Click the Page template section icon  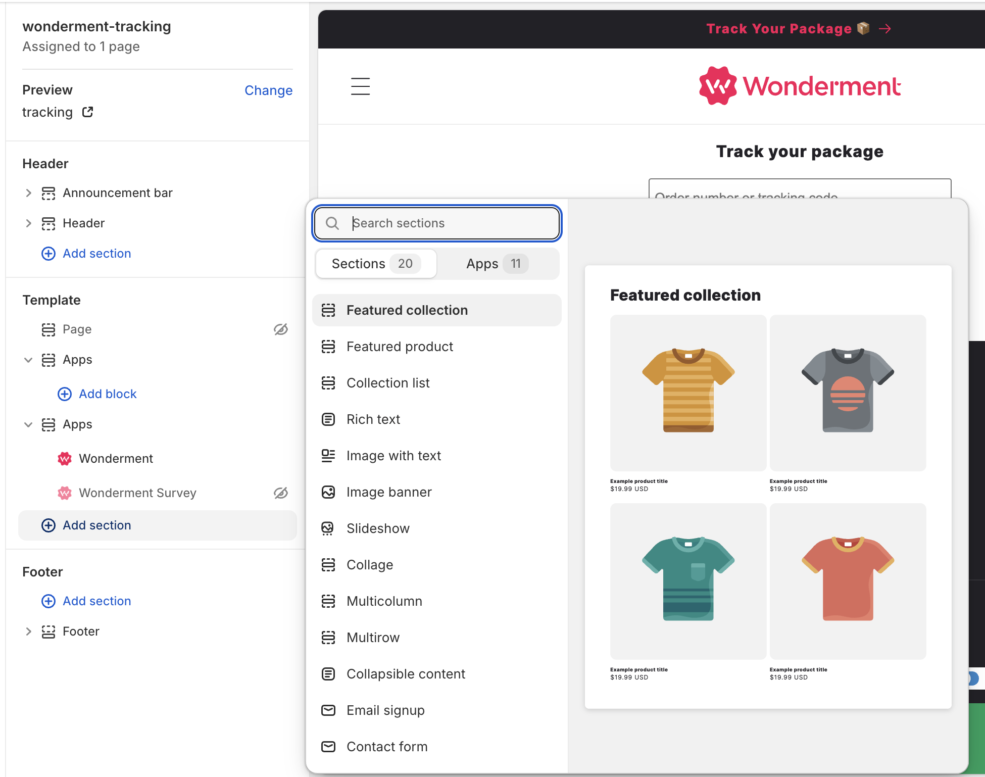point(48,330)
